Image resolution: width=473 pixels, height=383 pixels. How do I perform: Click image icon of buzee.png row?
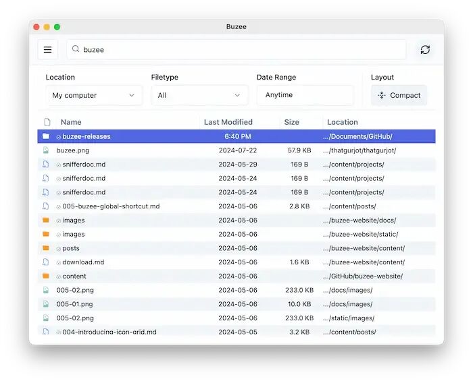pyautogui.click(x=45, y=150)
